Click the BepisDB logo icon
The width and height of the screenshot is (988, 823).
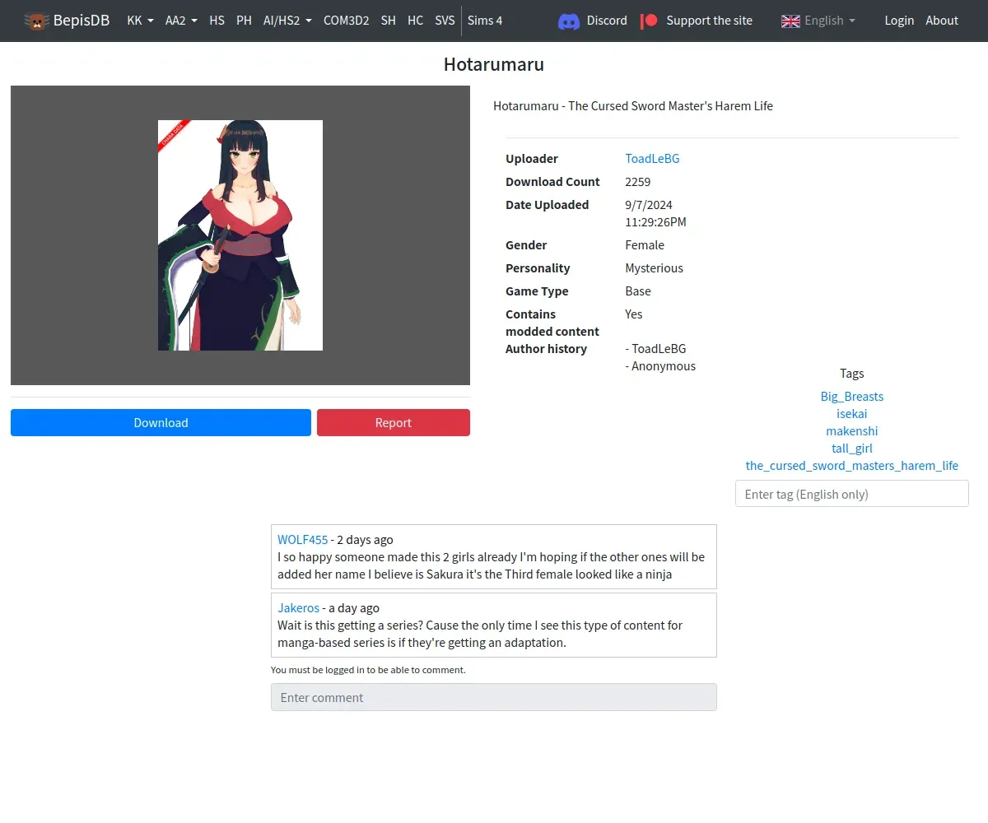pyautogui.click(x=36, y=21)
